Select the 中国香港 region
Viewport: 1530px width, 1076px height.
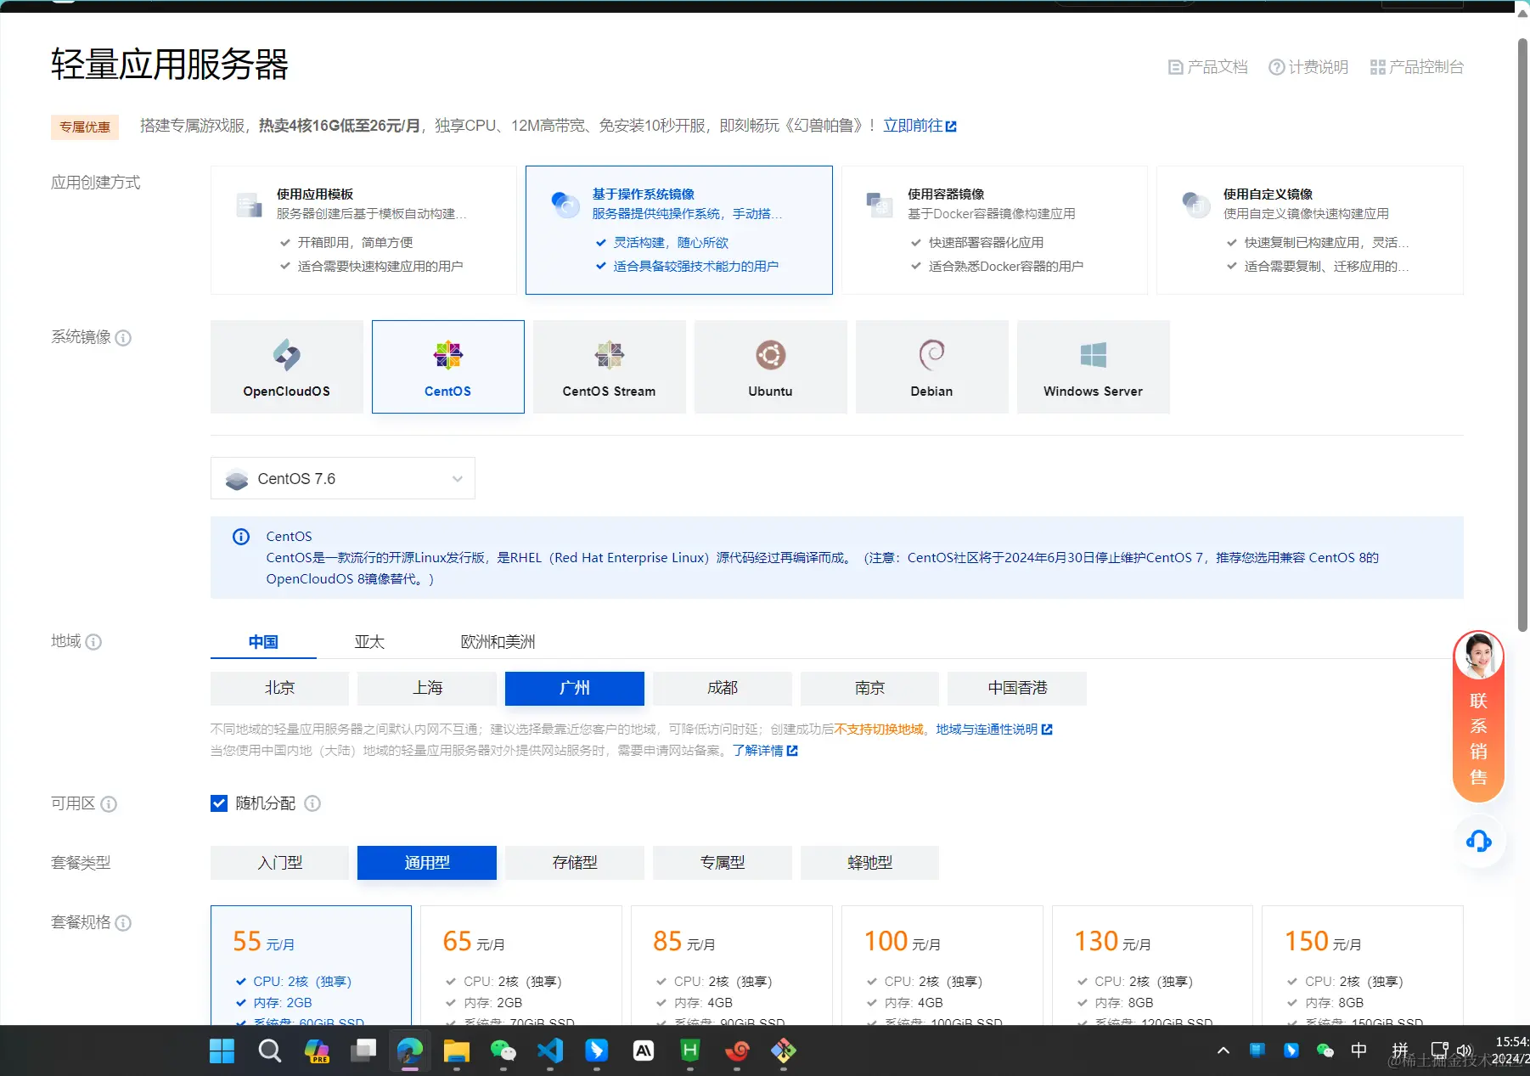(1017, 688)
